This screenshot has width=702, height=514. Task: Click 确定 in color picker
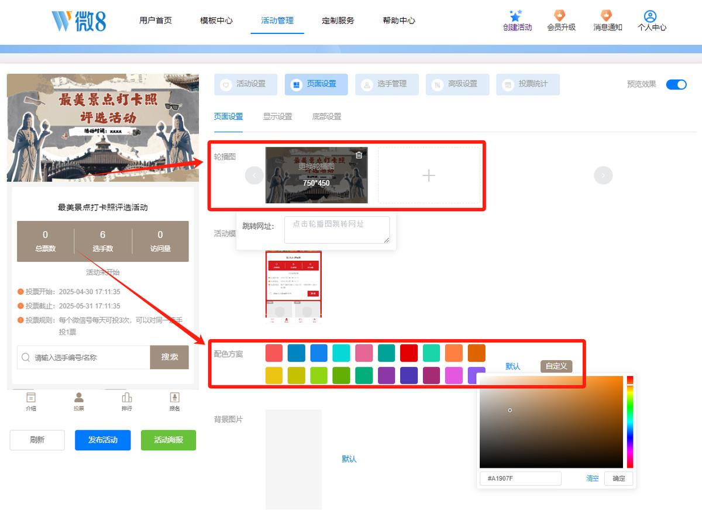coord(618,478)
